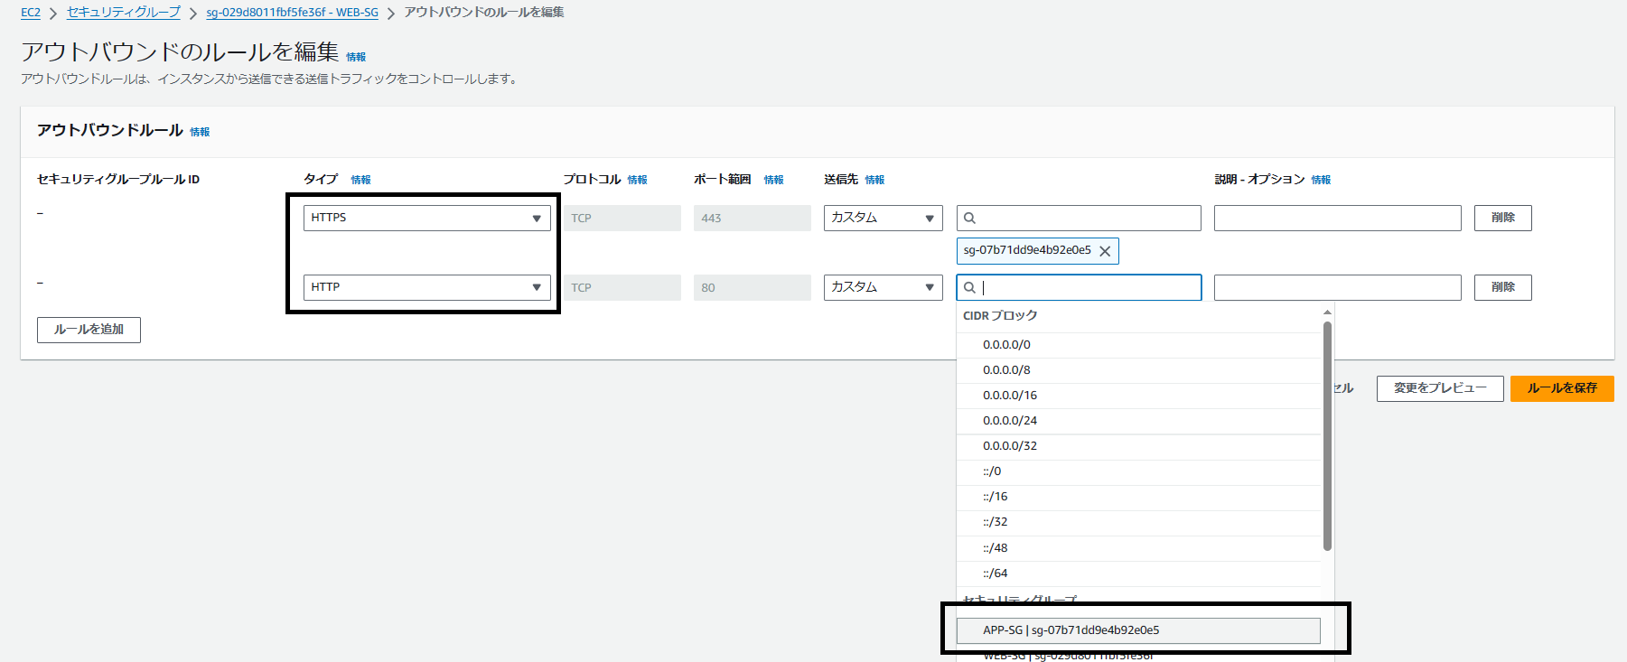
Task: Go to セキュリティグループ breadcrumb link
Action: 124,13
